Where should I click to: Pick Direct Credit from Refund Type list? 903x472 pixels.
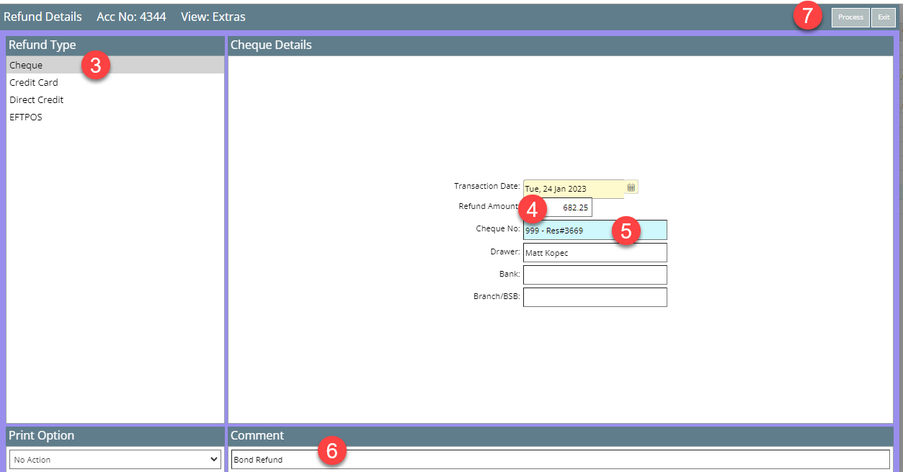point(37,100)
